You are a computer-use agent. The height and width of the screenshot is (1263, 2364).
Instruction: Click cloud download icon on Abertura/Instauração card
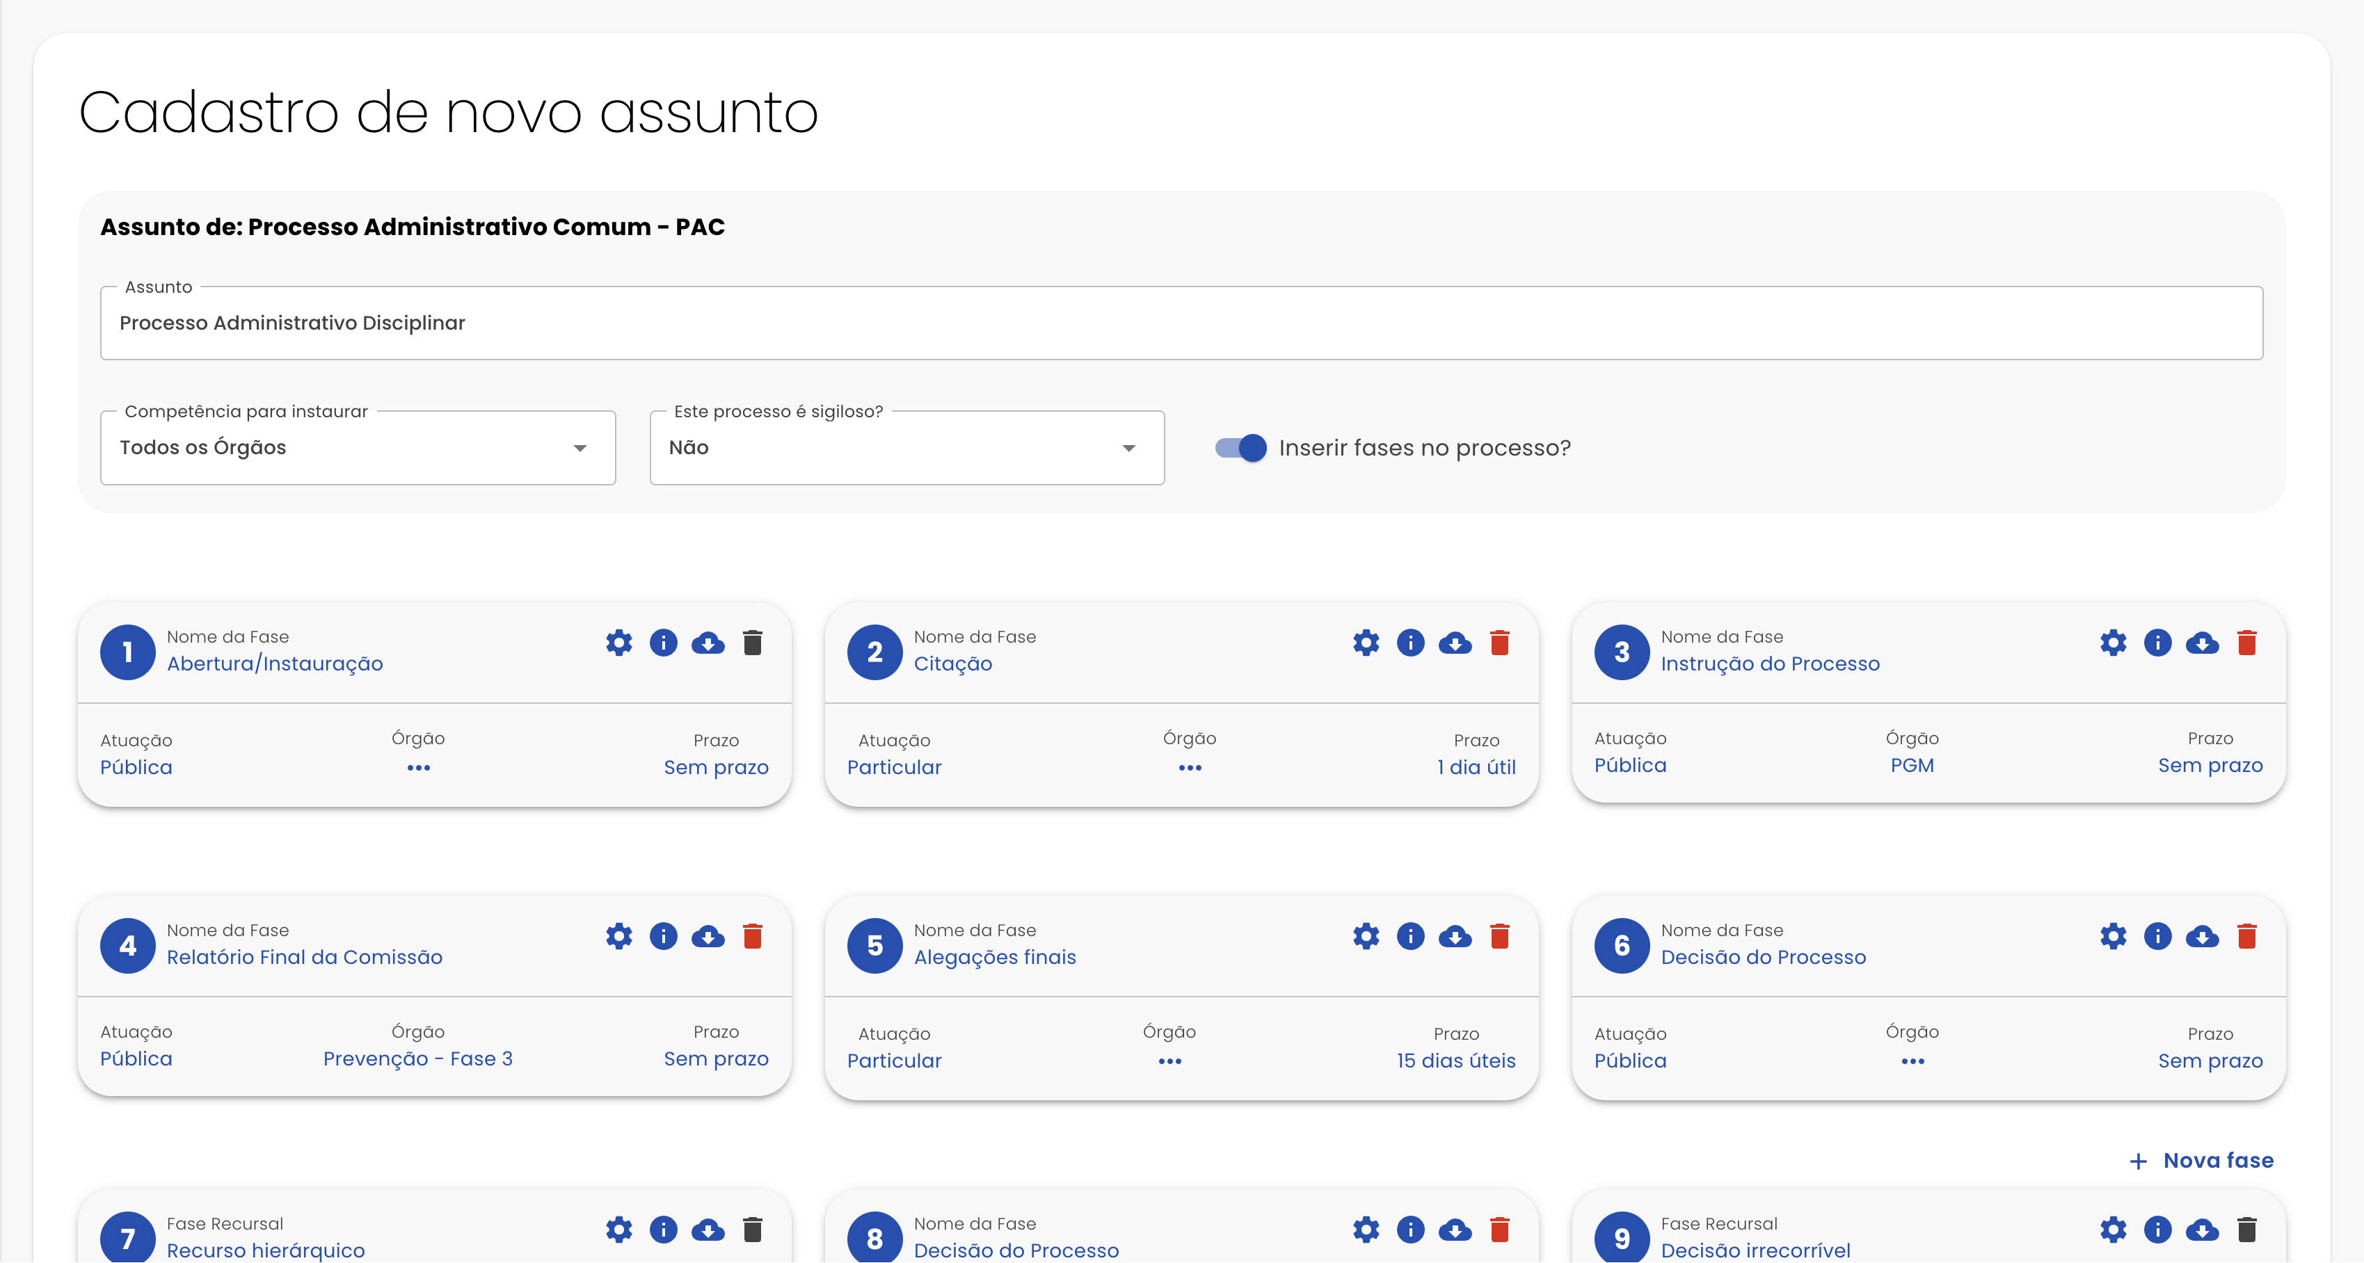pos(708,642)
